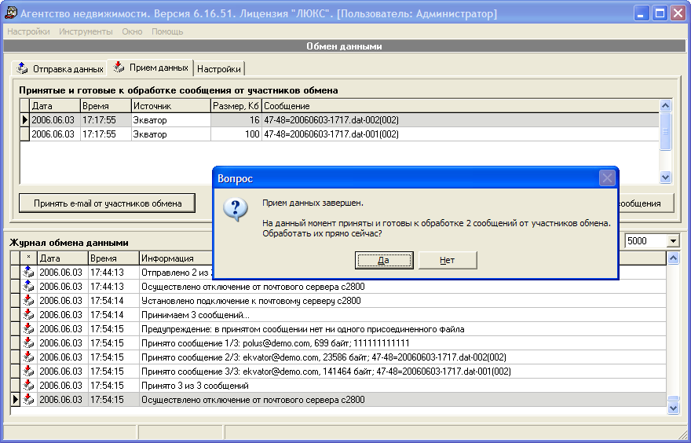Switch to the Отправка данных tab

click(x=60, y=69)
